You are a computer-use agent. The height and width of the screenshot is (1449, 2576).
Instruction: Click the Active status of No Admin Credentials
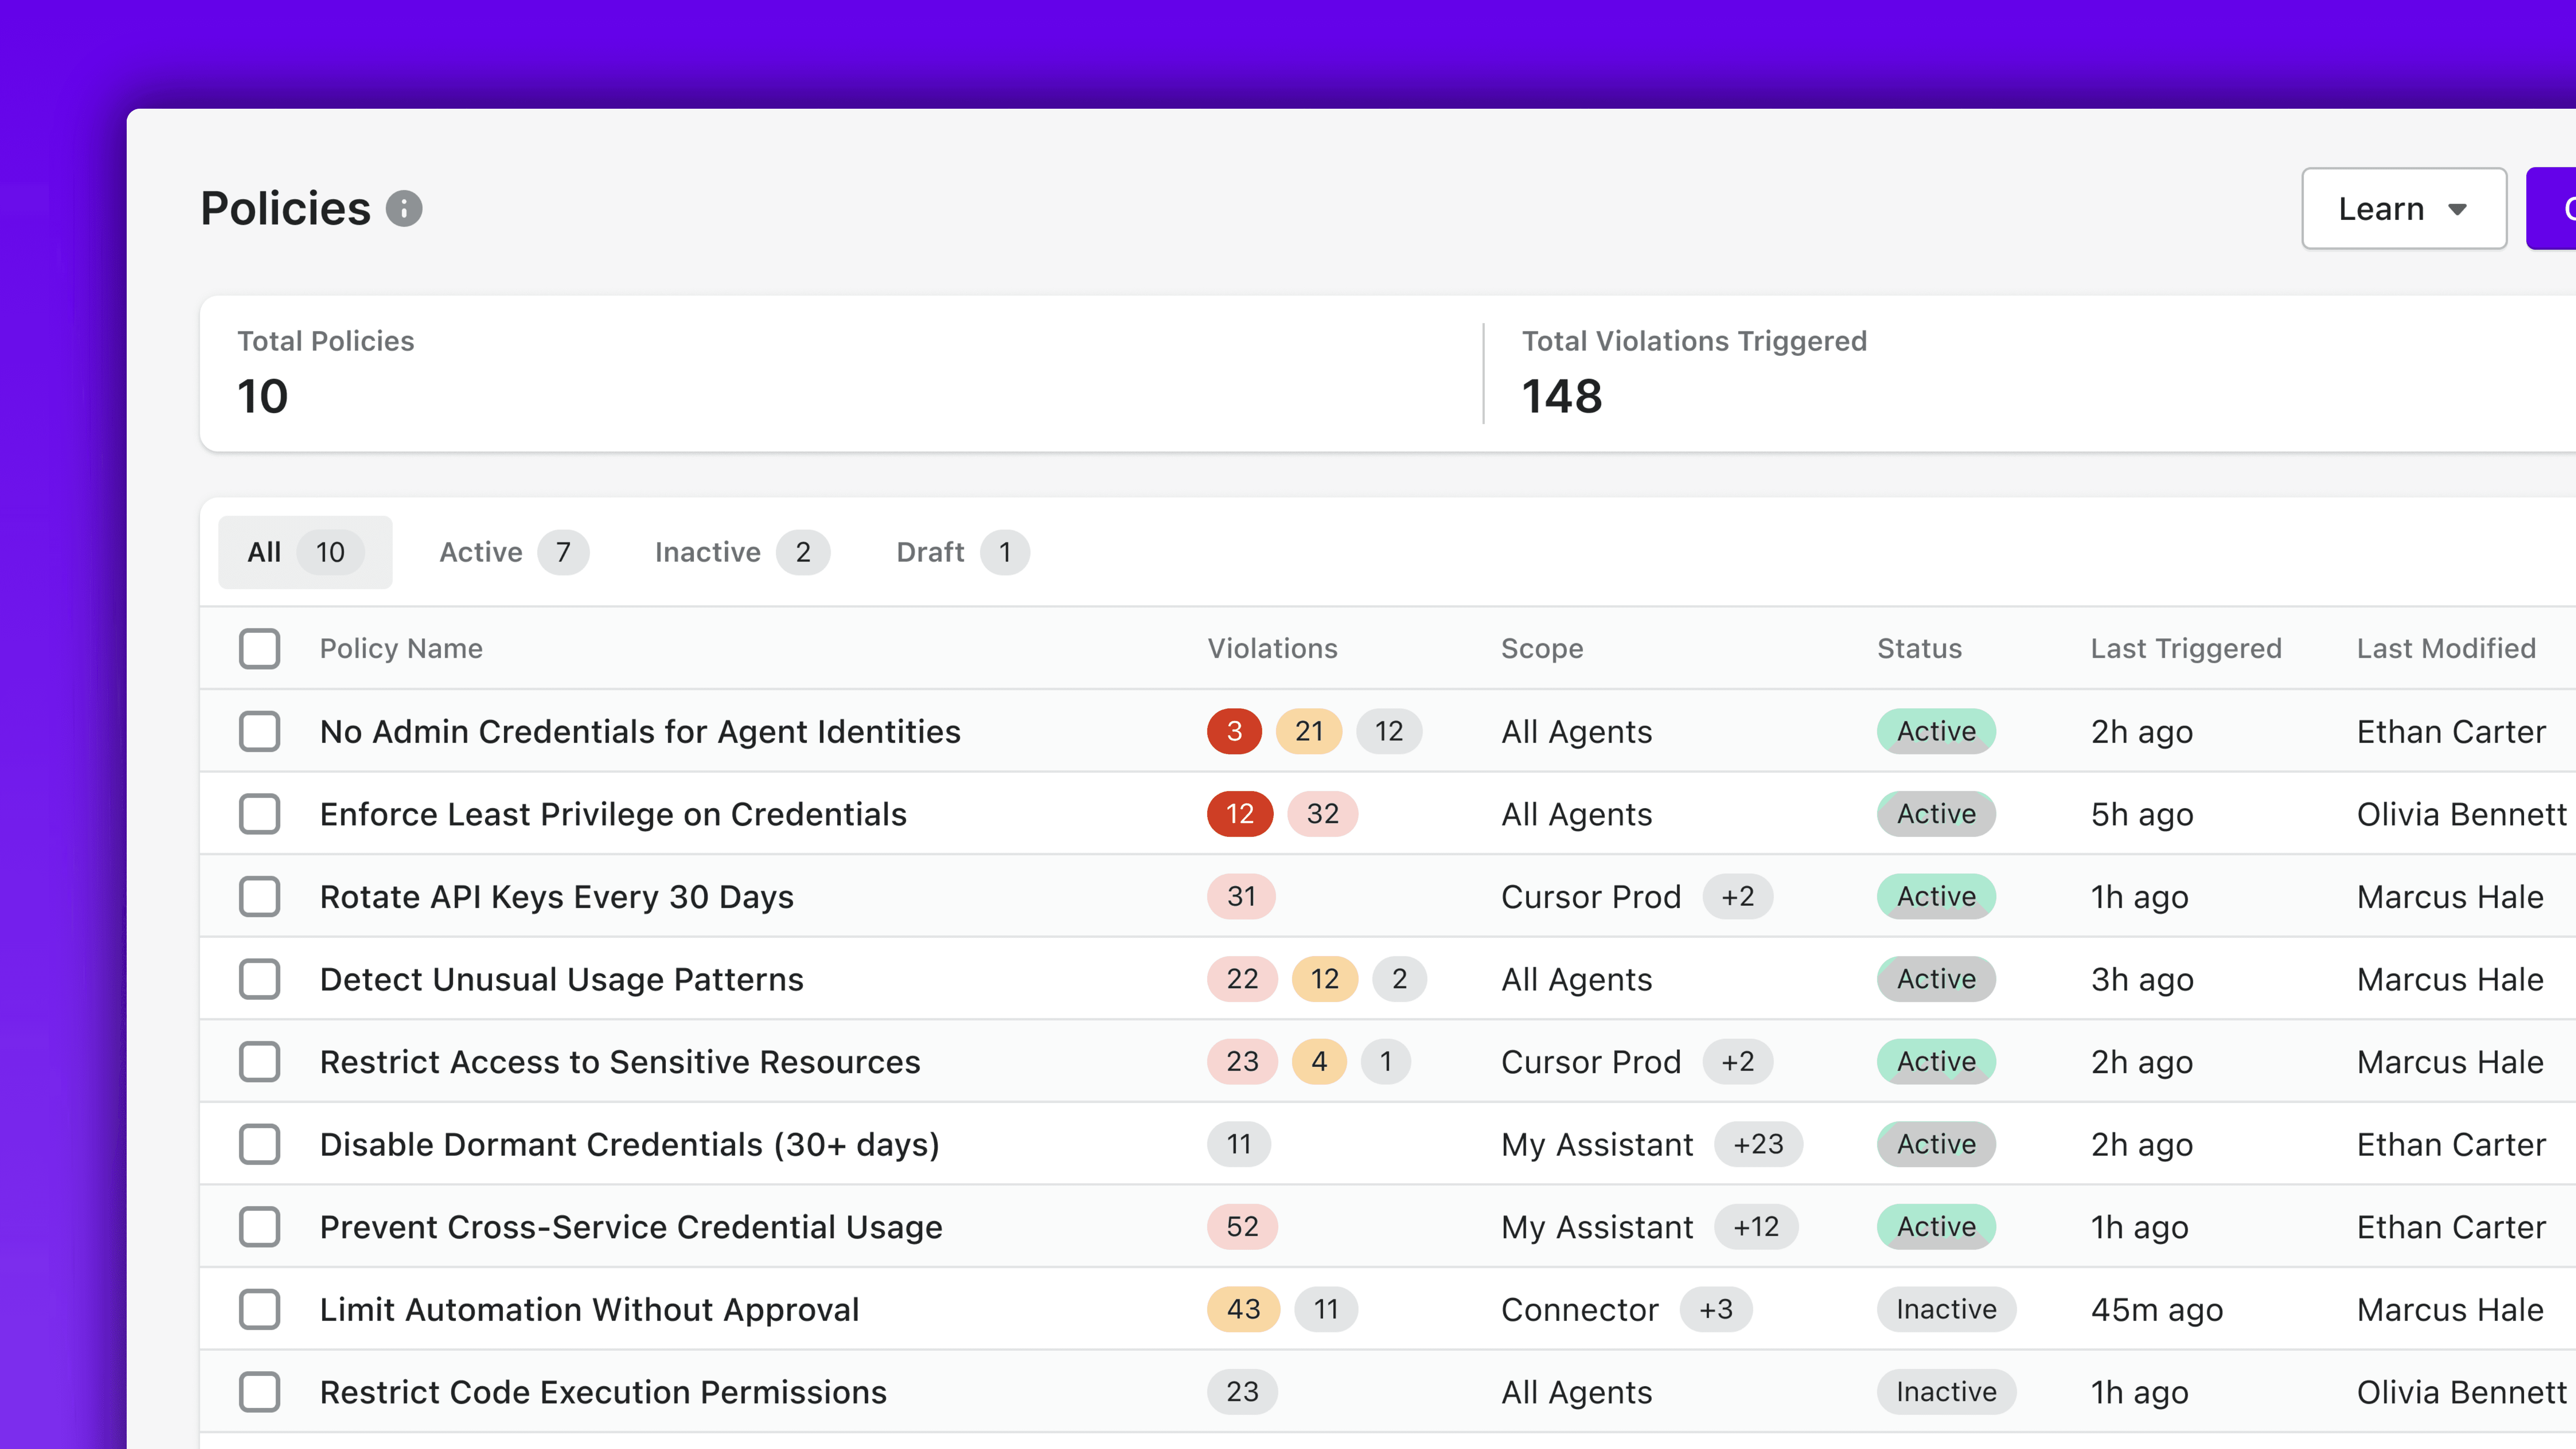(1936, 731)
